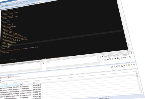Switch to the Problems tab
The height and width of the screenshot is (99, 145).
(x=18, y=76)
